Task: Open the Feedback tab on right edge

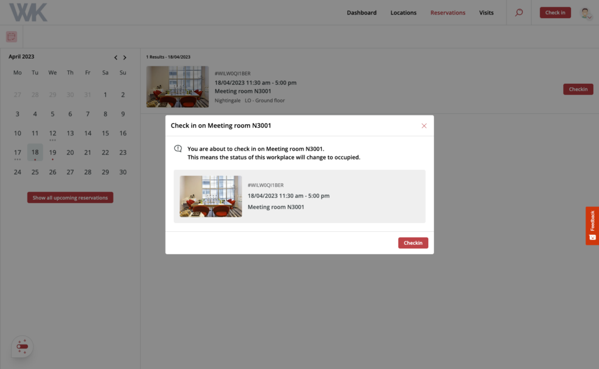Action: 593,226
